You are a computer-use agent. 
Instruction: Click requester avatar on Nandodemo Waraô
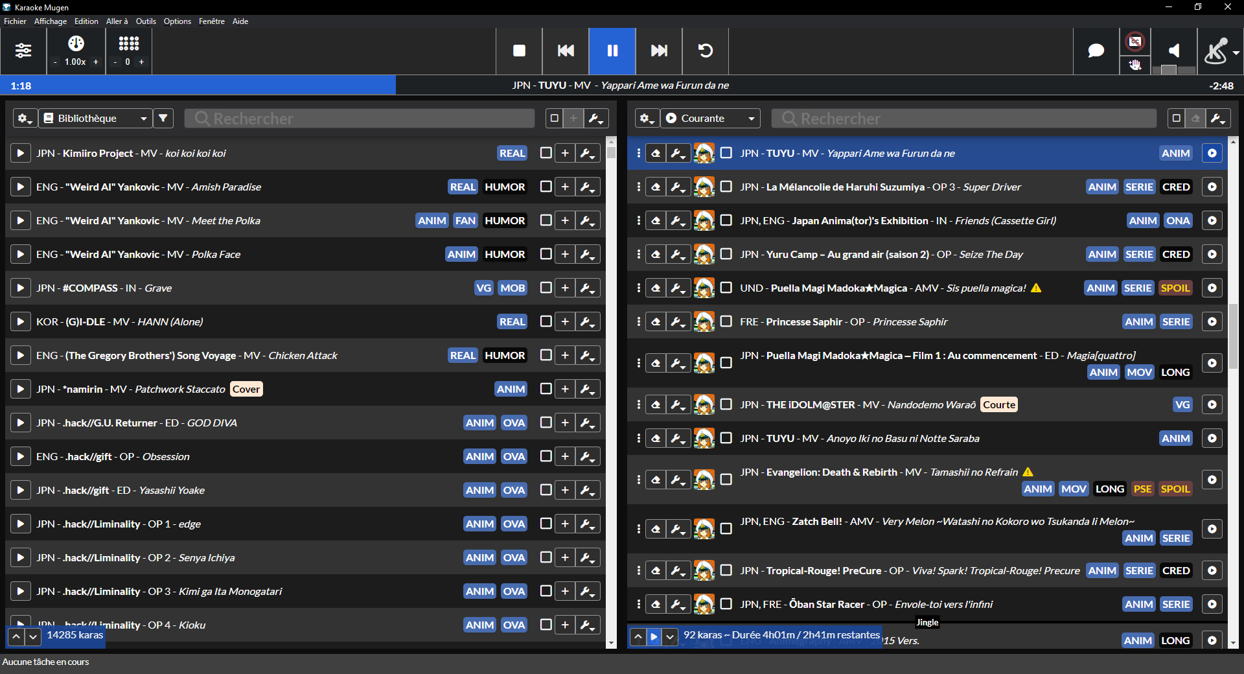click(704, 405)
